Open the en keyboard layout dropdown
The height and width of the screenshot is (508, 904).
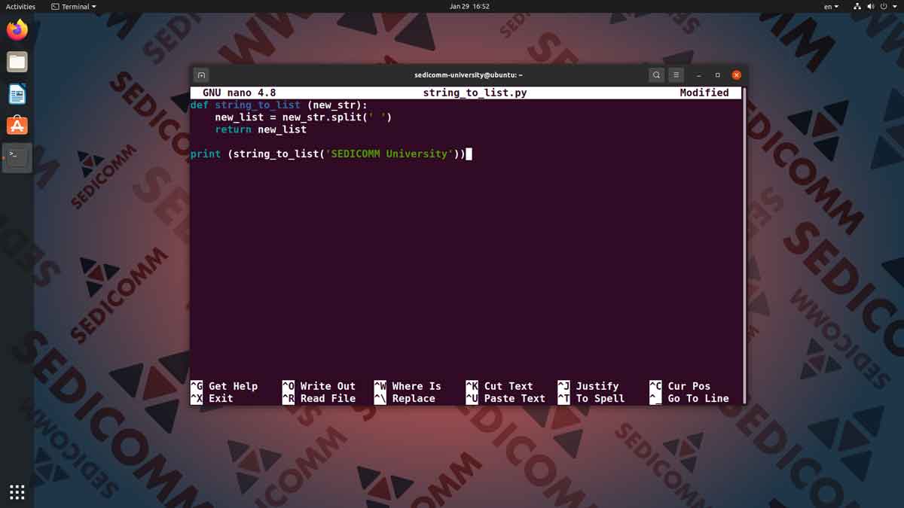click(x=831, y=6)
